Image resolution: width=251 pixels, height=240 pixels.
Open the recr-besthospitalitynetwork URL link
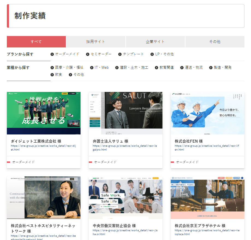pos(43,237)
